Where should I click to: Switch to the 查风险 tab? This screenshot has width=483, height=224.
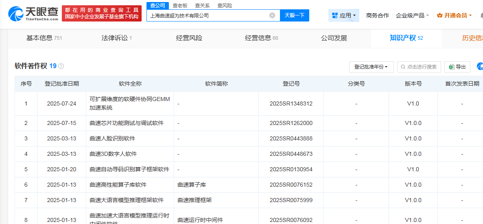[225, 6]
